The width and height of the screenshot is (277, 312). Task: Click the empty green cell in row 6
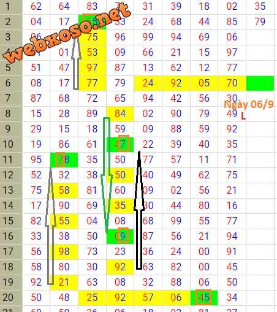[260, 83]
